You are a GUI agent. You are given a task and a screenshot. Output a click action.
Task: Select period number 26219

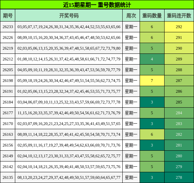click(x=8, y=48)
